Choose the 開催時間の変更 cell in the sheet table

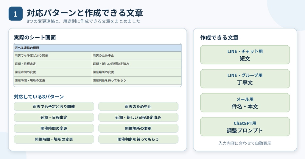pyautogui.click(x=53, y=72)
